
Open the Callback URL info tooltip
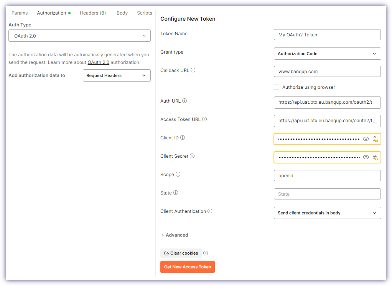point(193,70)
